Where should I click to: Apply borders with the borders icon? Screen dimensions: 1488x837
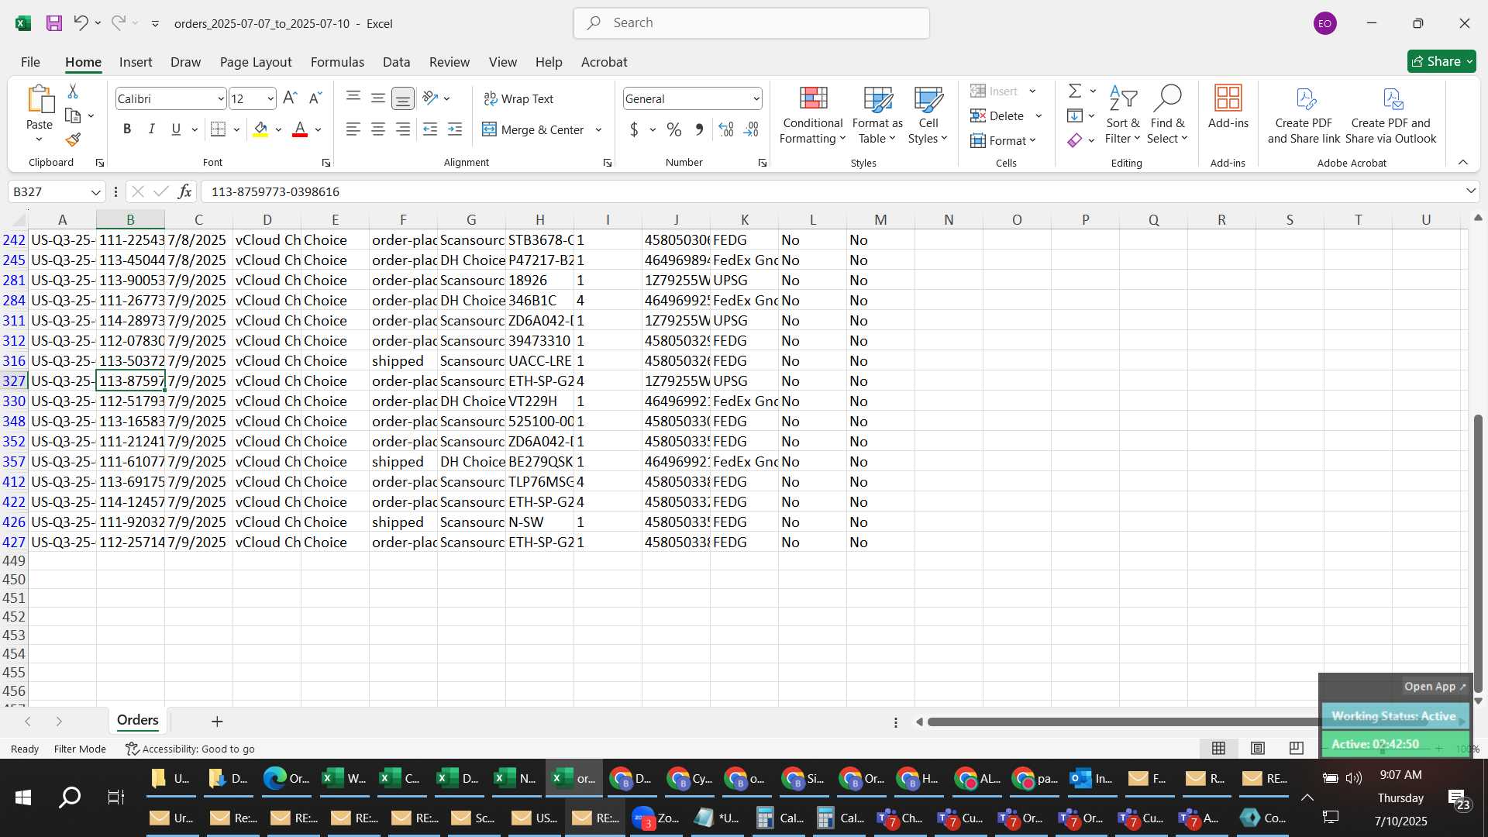(219, 129)
